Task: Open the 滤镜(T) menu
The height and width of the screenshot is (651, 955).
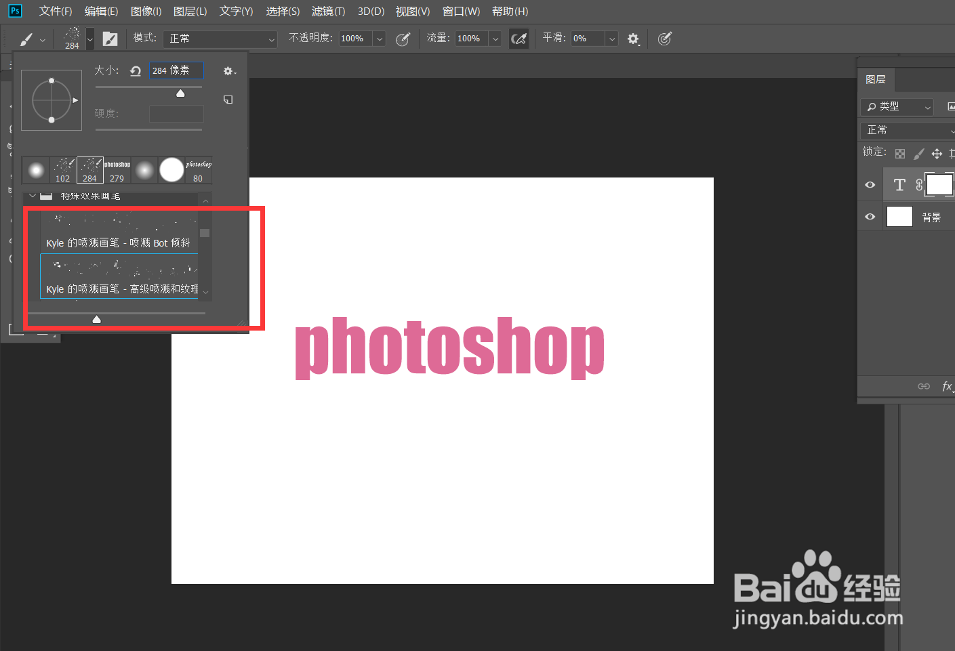Action: pos(328,12)
